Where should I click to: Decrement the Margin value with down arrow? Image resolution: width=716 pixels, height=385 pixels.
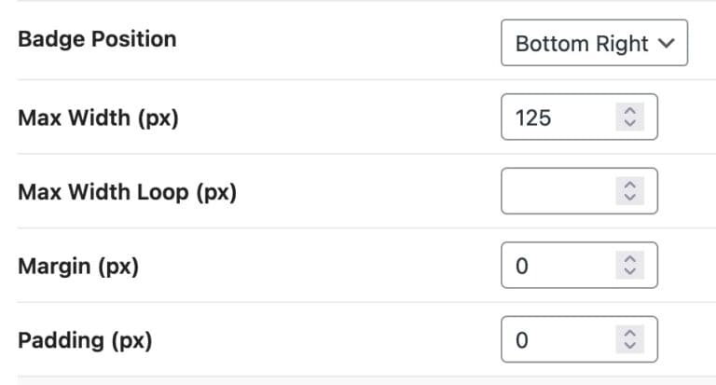pos(630,272)
